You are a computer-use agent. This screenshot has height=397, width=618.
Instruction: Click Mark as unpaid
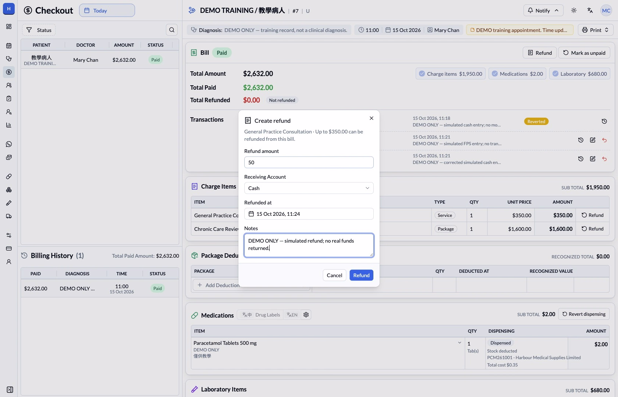point(584,53)
